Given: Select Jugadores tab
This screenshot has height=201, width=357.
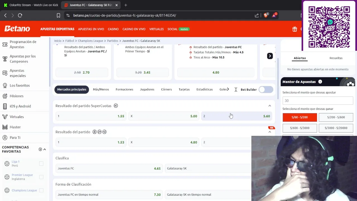Looking at the screenshot, I should click(x=147, y=89).
